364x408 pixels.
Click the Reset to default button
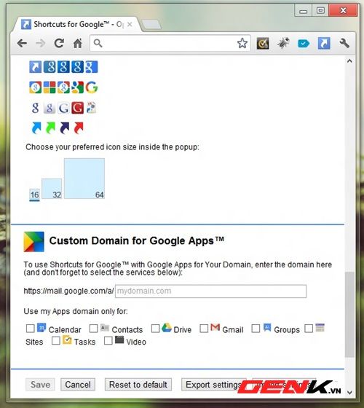tap(138, 385)
